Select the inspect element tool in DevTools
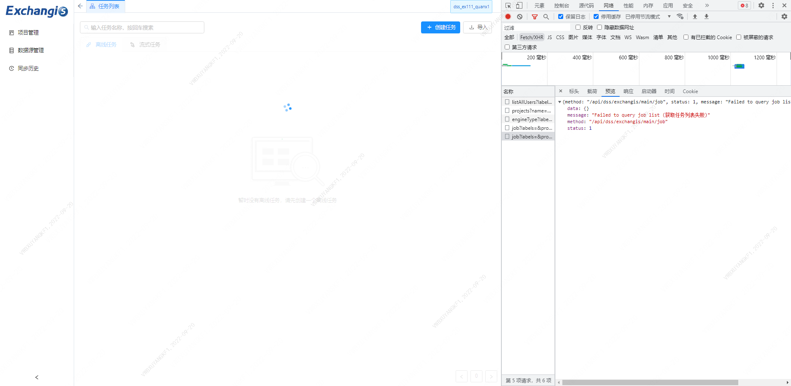791x386 pixels. coord(508,5)
